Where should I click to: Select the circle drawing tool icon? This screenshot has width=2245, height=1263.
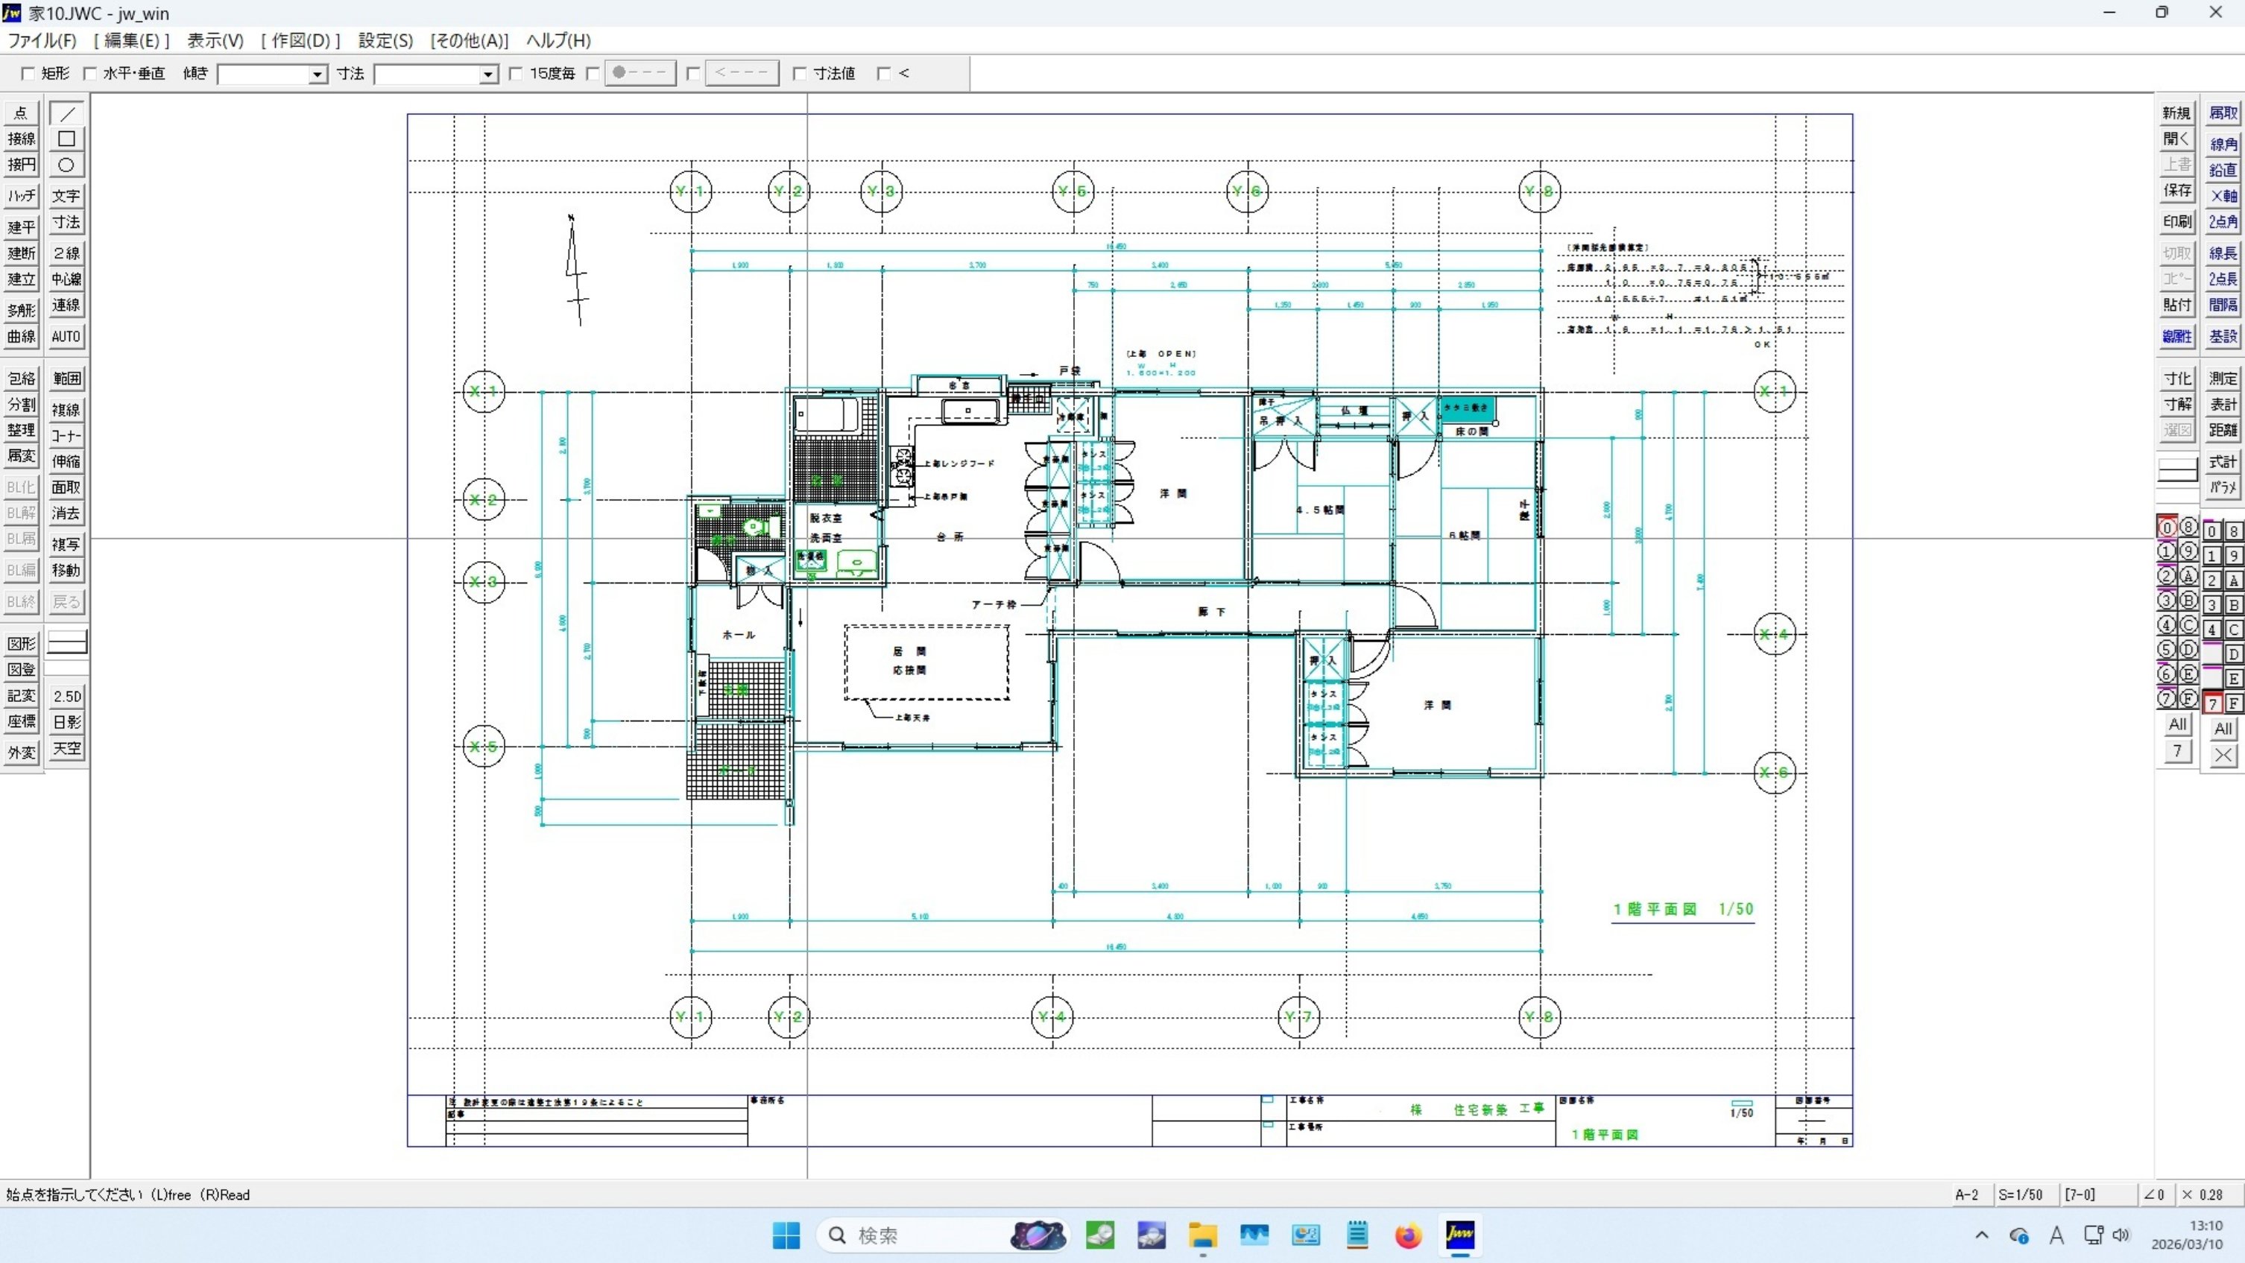[66, 165]
